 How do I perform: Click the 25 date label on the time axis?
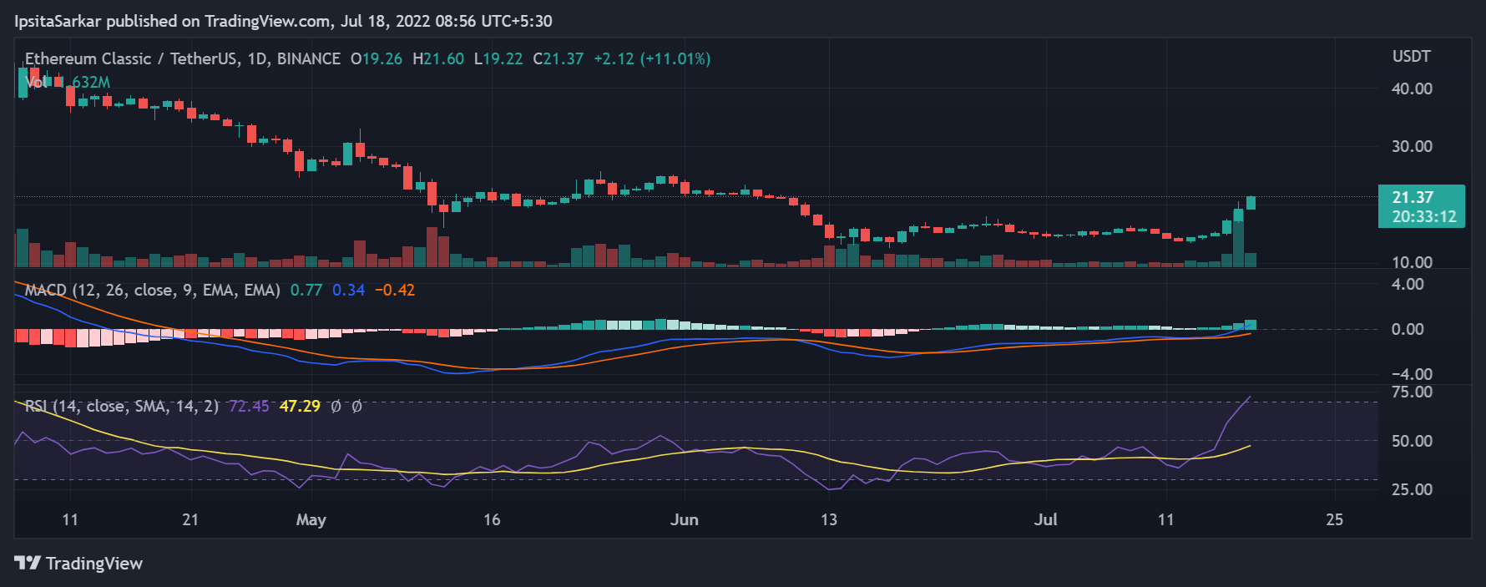[1335, 519]
